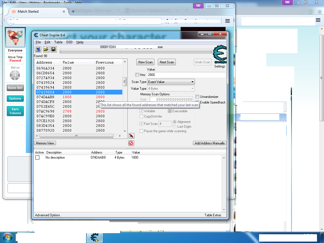Viewport: 324px width, 243px height.
Task: Select address row 07439804 in results list
Action: pyautogui.click(x=46, y=92)
